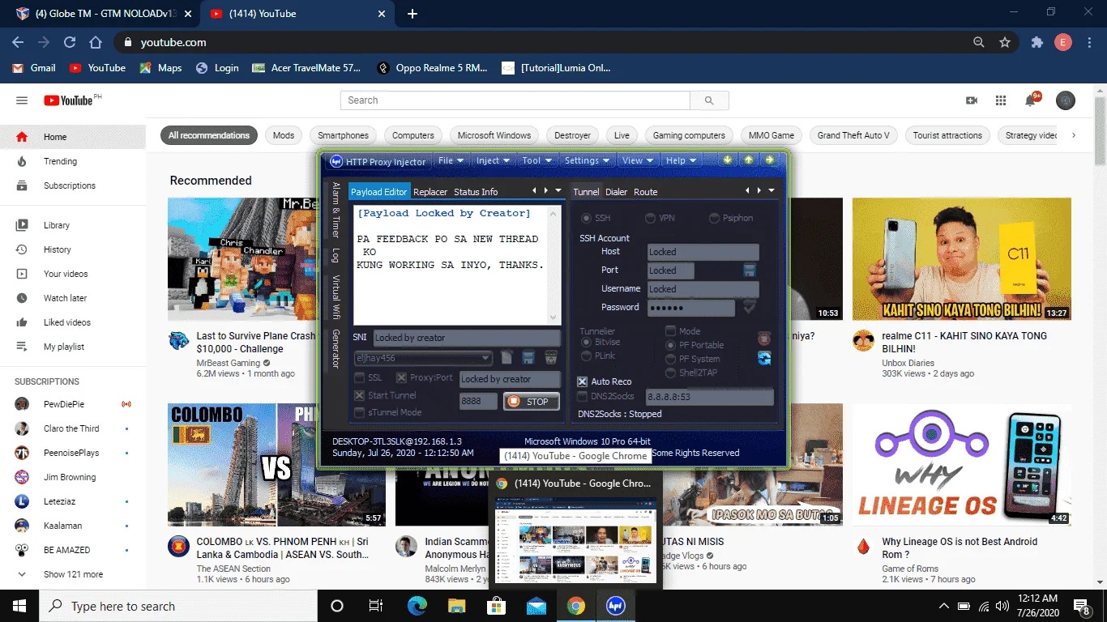Click the 8888 port input field
Image resolution: width=1107 pixels, height=622 pixels.
point(478,402)
